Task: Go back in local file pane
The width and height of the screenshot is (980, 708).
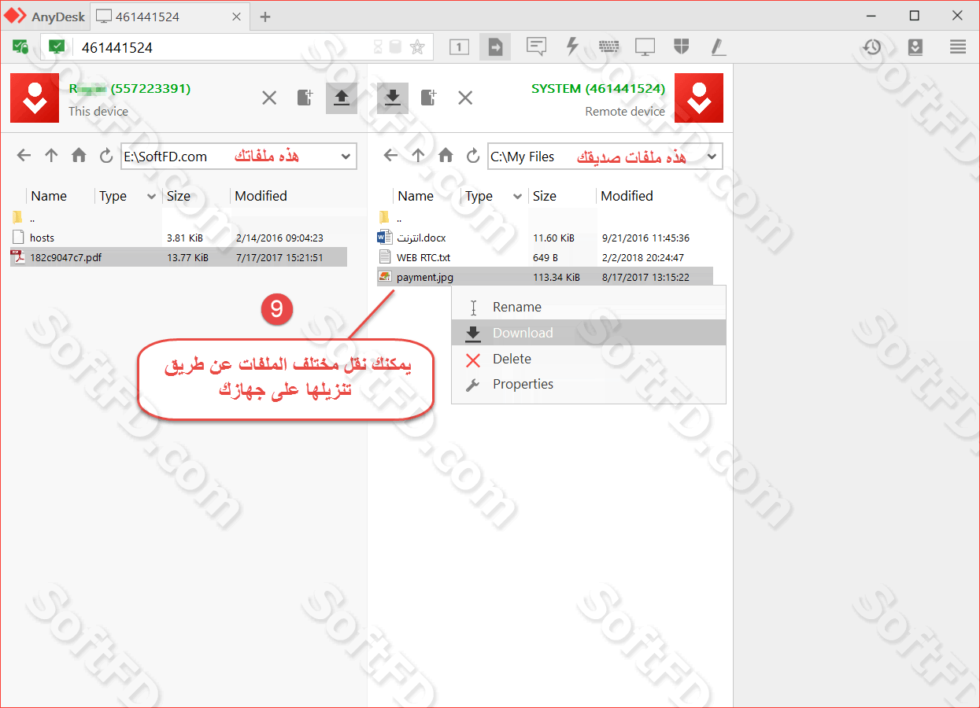Action: click(24, 156)
